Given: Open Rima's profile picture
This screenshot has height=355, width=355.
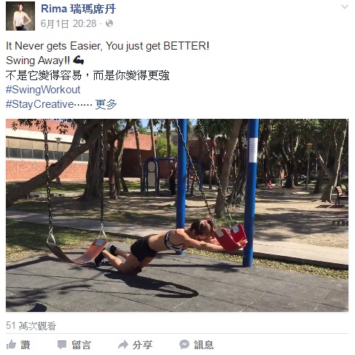Looking at the screenshot, I should click(20, 16).
